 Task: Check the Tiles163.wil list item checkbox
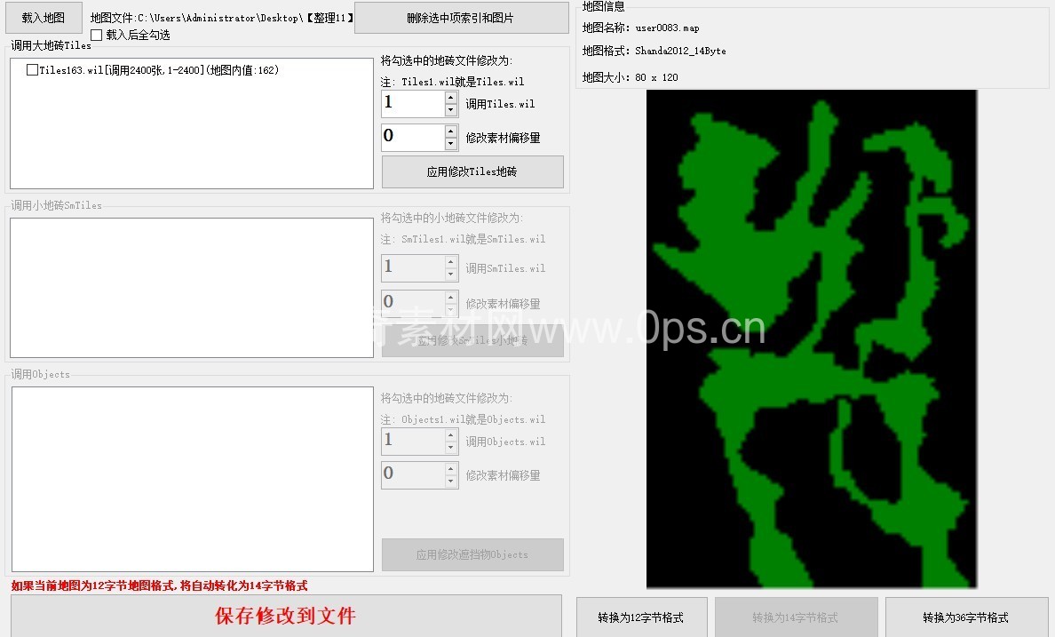coord(32,70)
